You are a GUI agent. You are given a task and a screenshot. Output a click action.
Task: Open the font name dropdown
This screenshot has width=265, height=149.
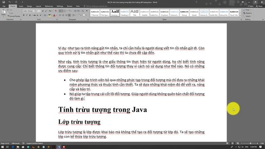(x=34, y=11)
